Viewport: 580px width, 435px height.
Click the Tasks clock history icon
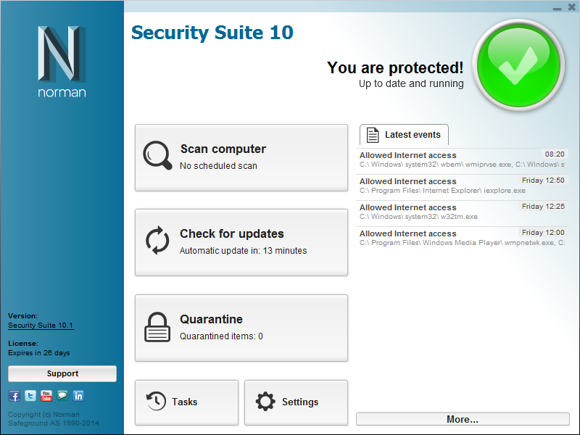156,401
